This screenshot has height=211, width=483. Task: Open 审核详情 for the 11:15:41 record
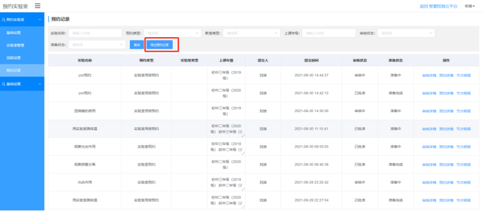[x=429, y=128]
